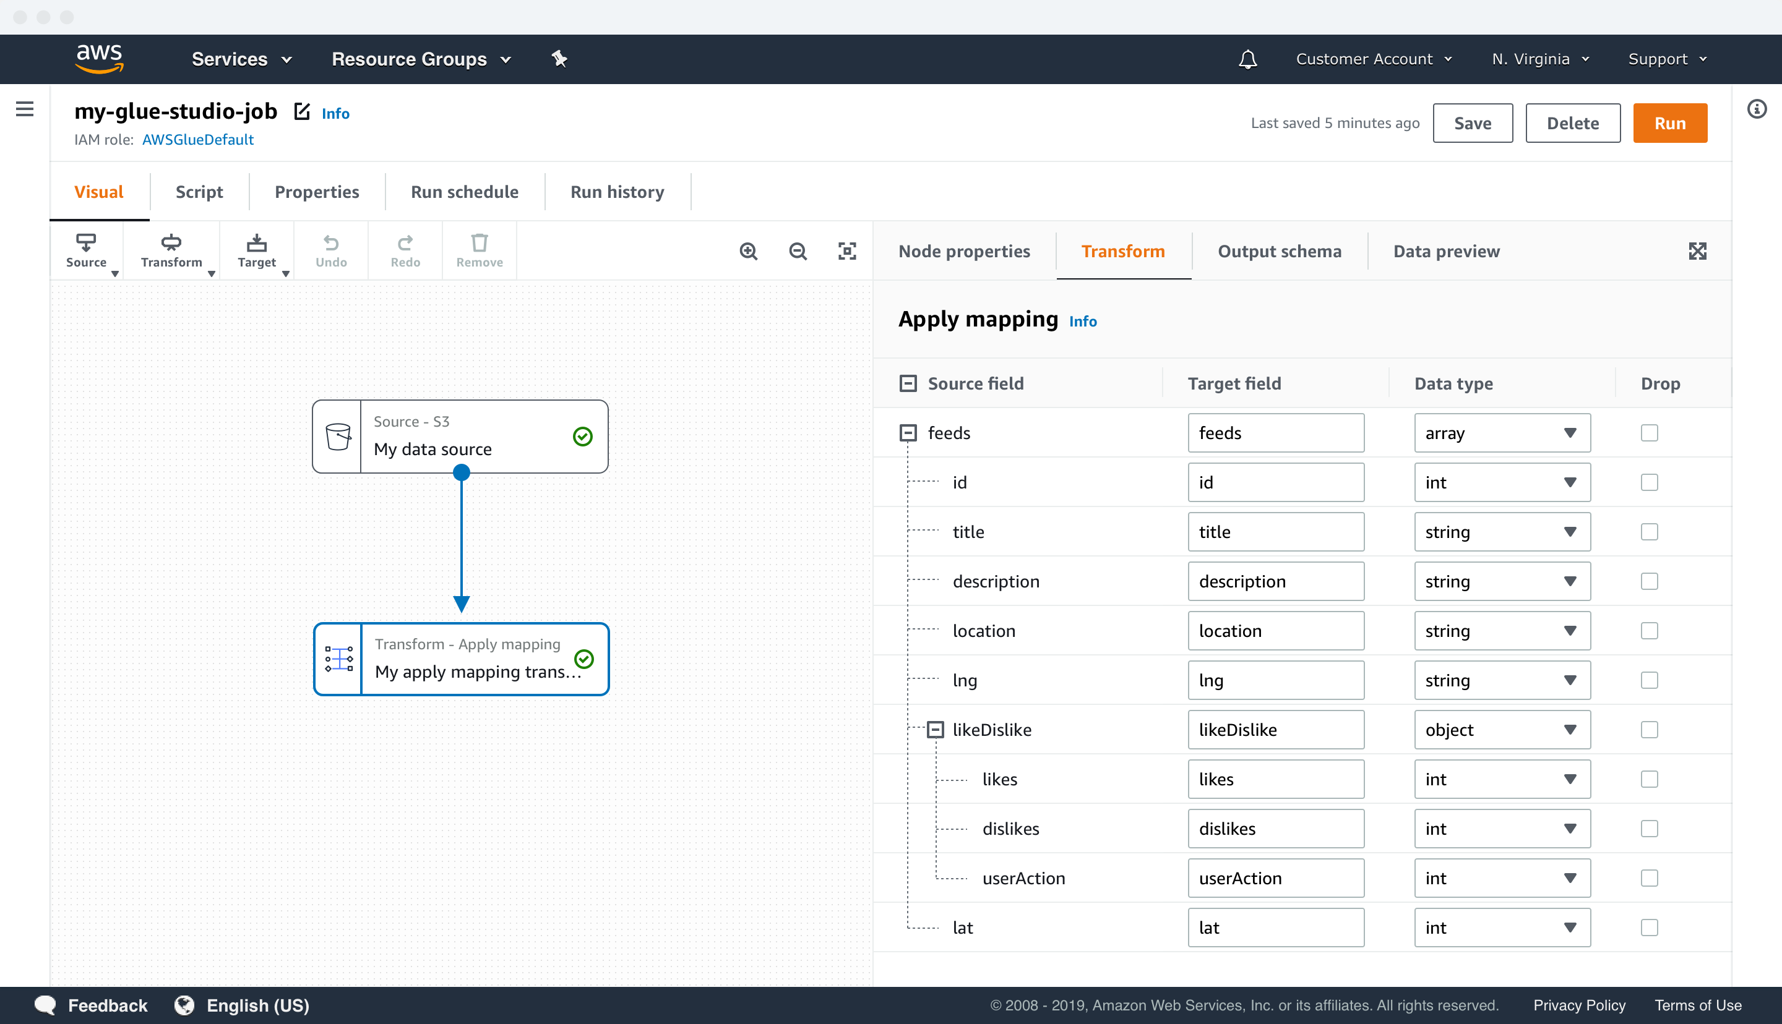Collapse the feeds tree node
Screen dimensions: 1782x1024
(x=908, y=432)
